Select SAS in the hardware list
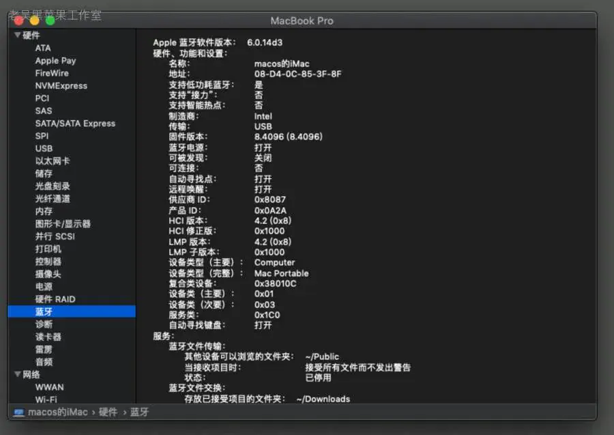614x435 pixels. point(44,111)
